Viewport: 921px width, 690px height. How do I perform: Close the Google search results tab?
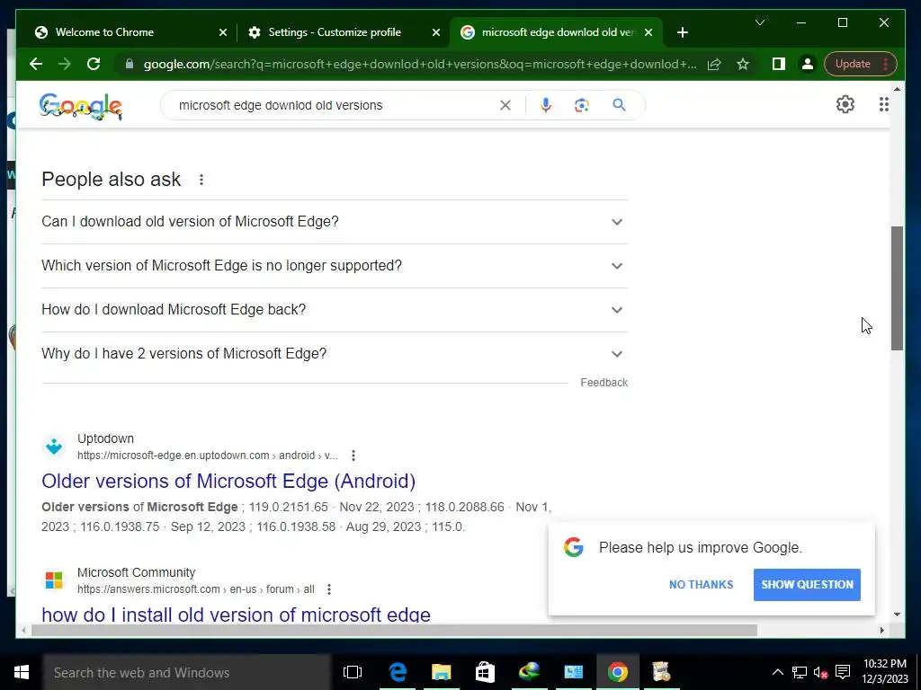[x=648, y=32]
